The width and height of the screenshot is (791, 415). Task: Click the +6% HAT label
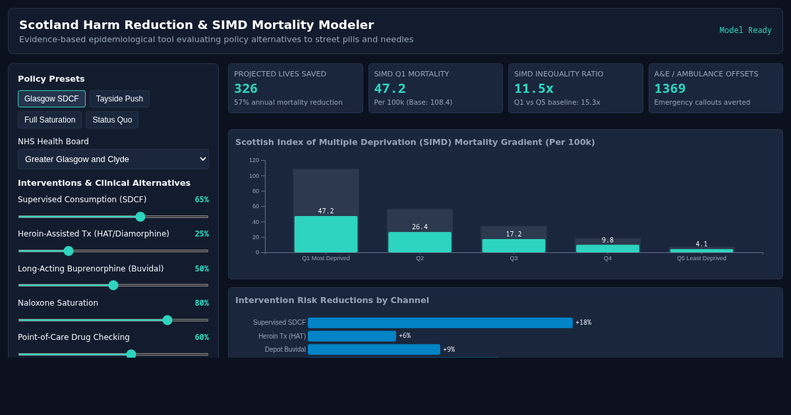(x=405, y=336)
